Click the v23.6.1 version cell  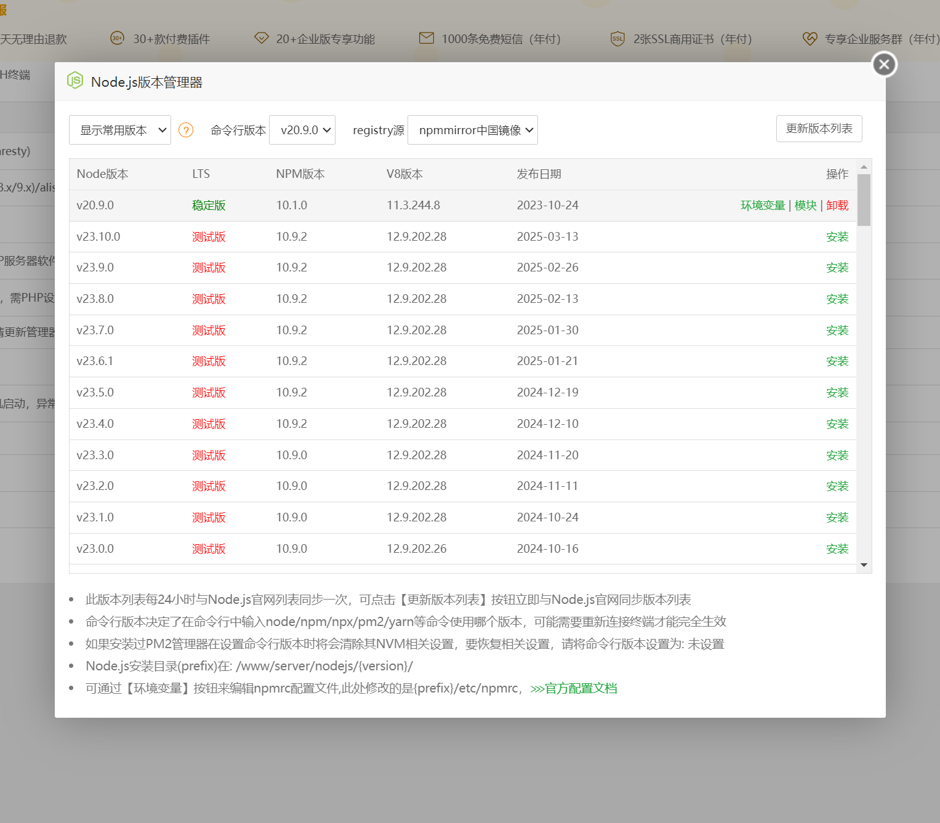pos(95,361)
